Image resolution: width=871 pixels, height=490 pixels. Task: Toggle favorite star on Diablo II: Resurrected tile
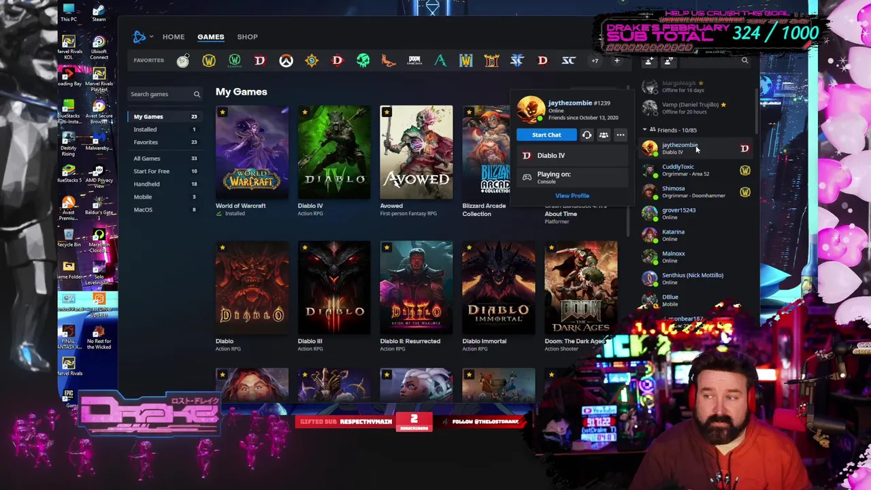(387, 248)
